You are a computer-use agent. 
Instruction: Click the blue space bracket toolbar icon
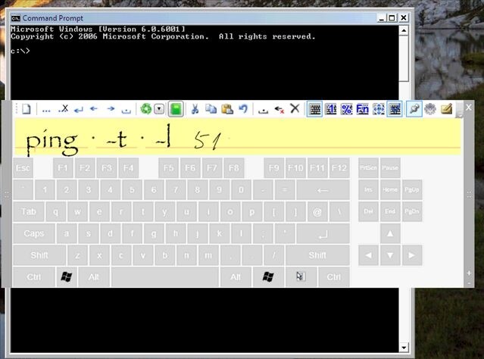coord(126,111)
